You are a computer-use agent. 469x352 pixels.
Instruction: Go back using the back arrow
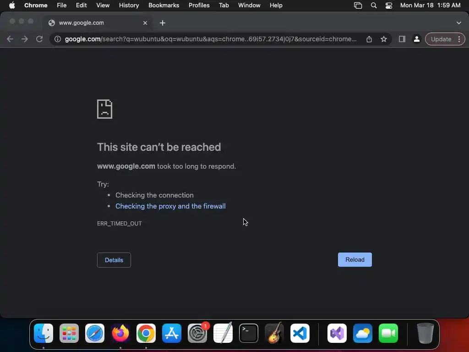(x=10, y=39)
